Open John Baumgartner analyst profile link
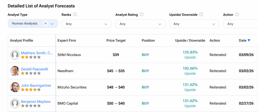 click(x=36, y=85)
